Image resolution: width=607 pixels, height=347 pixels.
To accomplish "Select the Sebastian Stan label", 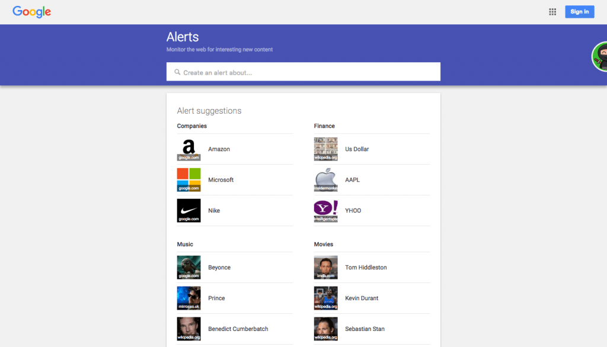I will click(365, 329).
